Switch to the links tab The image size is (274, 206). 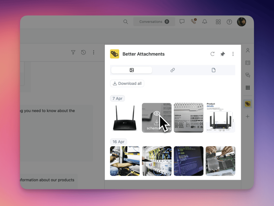(173, 70)
